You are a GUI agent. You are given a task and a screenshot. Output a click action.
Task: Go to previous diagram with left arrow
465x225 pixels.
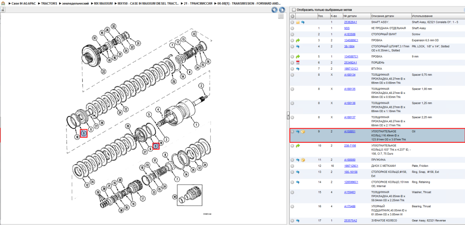pos(275,10)
